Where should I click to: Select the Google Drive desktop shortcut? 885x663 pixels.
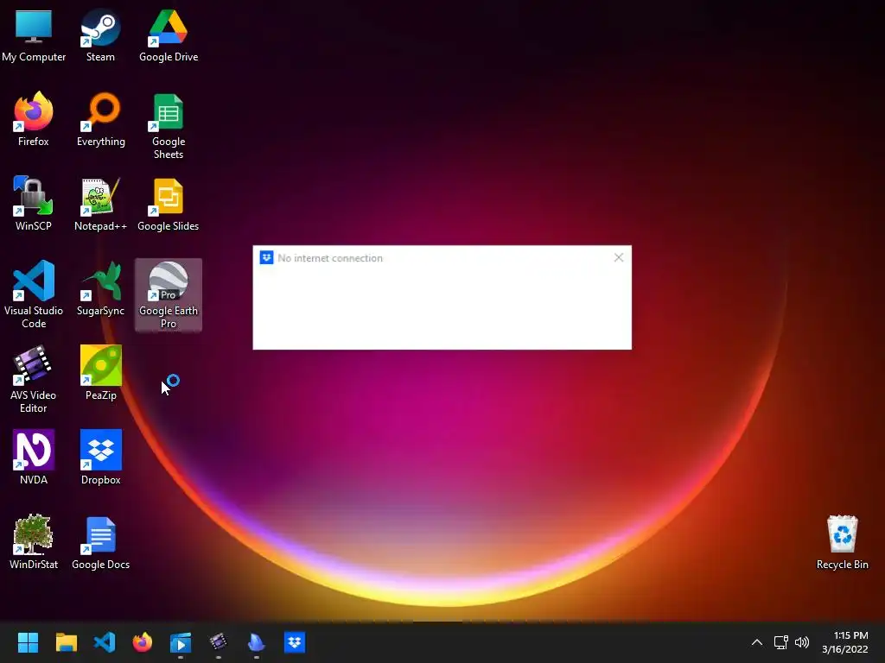point(169,35)
